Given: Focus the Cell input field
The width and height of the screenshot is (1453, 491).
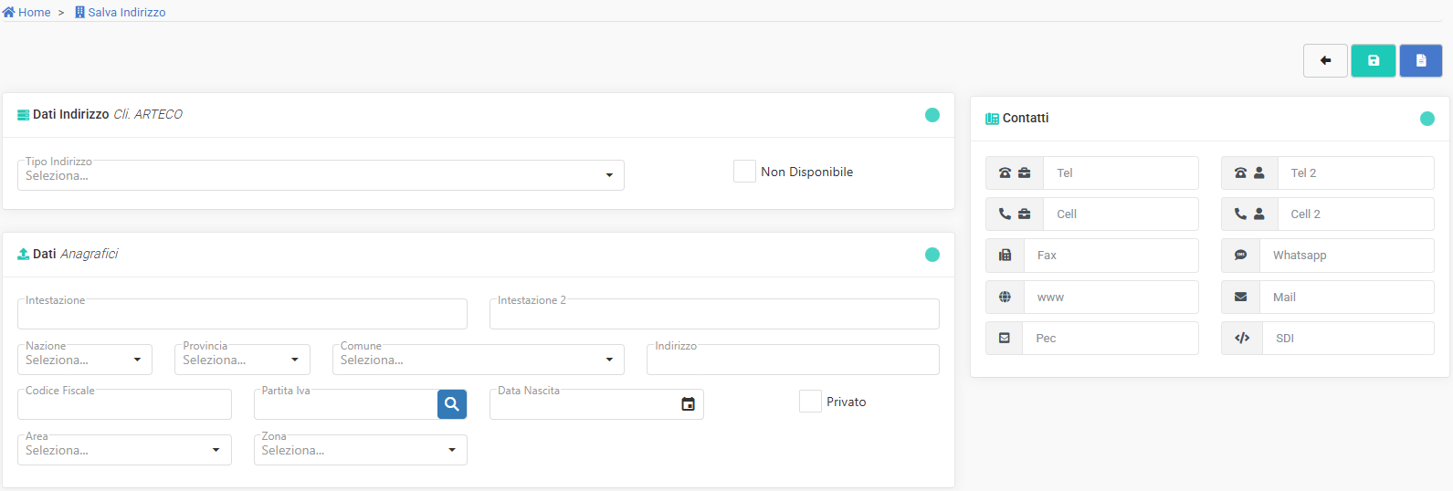Looking at the screenshot, I should pos(1121,214).
